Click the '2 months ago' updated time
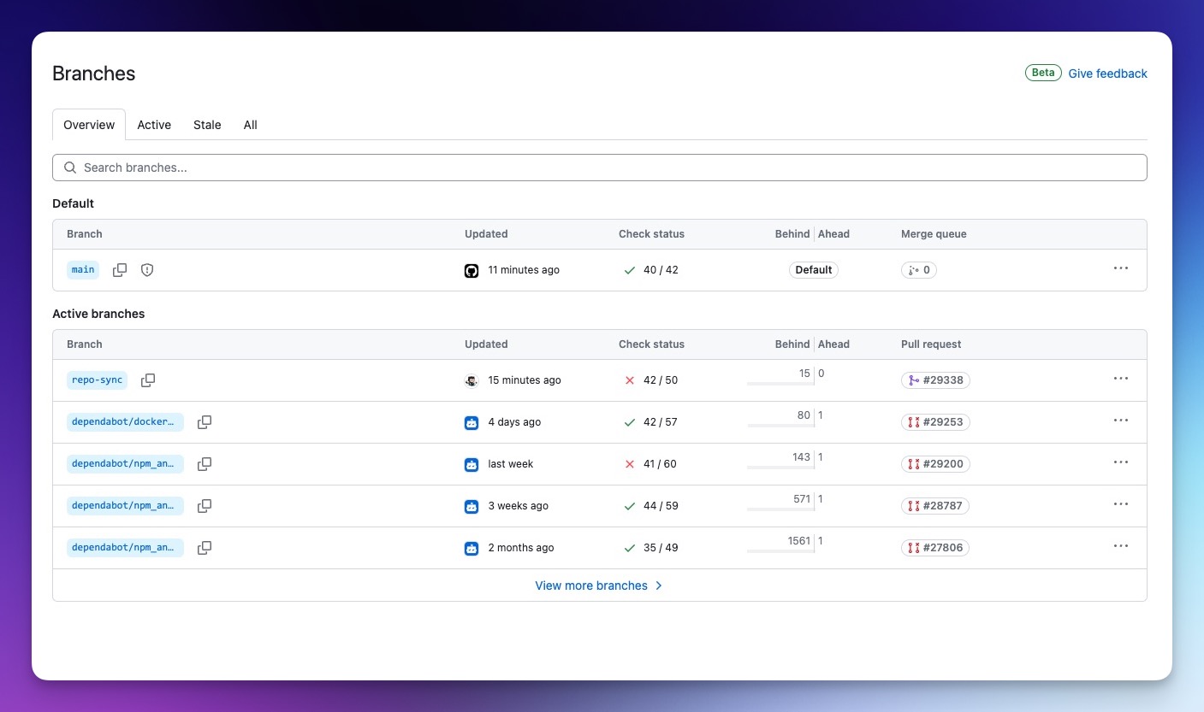 click(521, 548)
